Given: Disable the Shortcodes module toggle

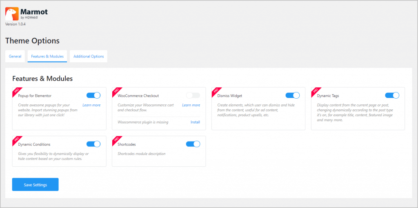Looking at the screenshot, I should tap(193, 144).
